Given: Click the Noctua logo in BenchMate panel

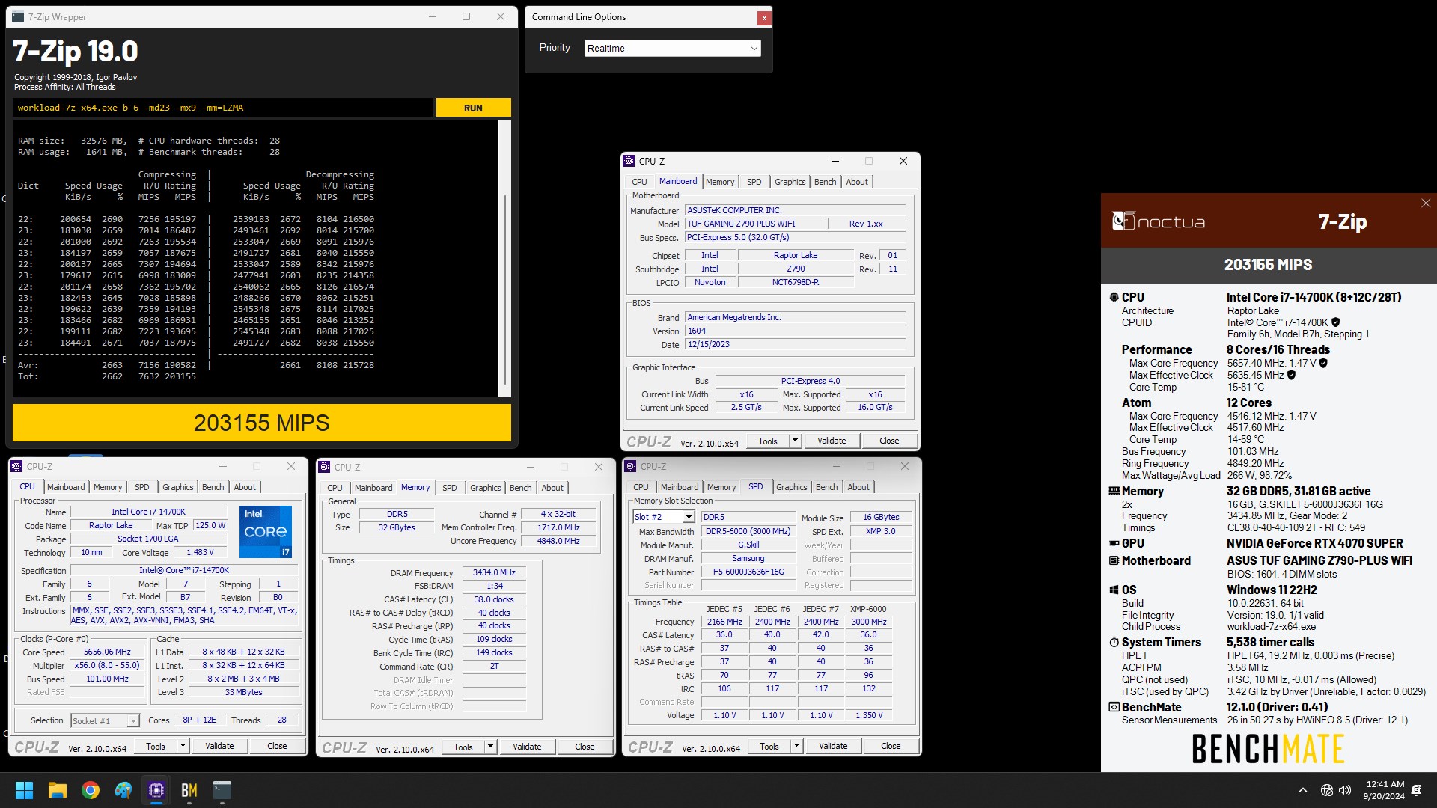Looking at the screenshot, I should pyautogui.click(x=1159, y=221).
